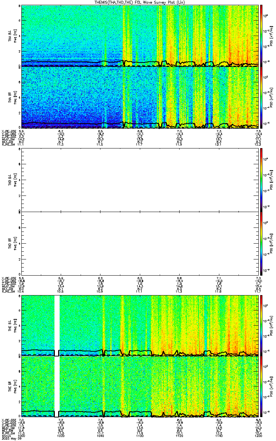Click the PSD color bar beside THA B∥
276x441 pixels.
pos(262,98)
